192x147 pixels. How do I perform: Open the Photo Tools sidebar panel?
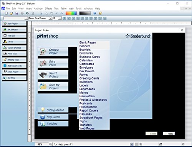[15, 54]
